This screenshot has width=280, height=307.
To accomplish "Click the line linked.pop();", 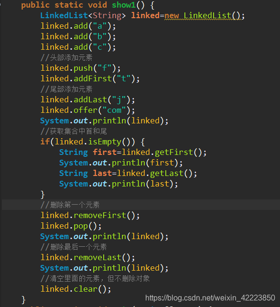I will point(71,226).
